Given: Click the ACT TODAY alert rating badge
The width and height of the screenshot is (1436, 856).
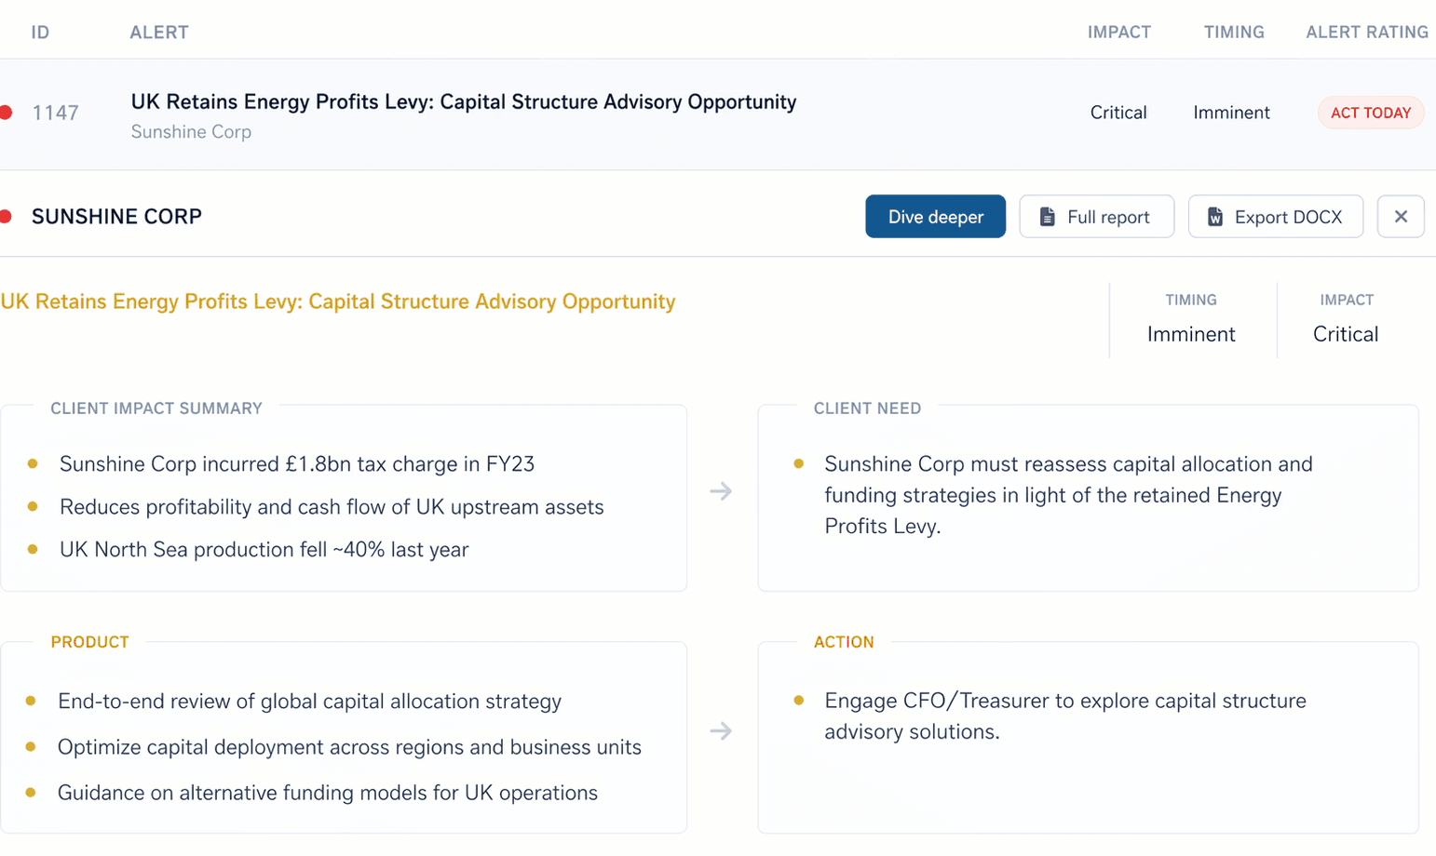Looking at the screenshot, I should [1370, 113].
